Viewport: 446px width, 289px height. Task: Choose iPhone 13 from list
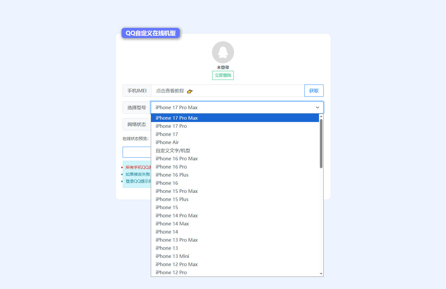pos(235,248)
